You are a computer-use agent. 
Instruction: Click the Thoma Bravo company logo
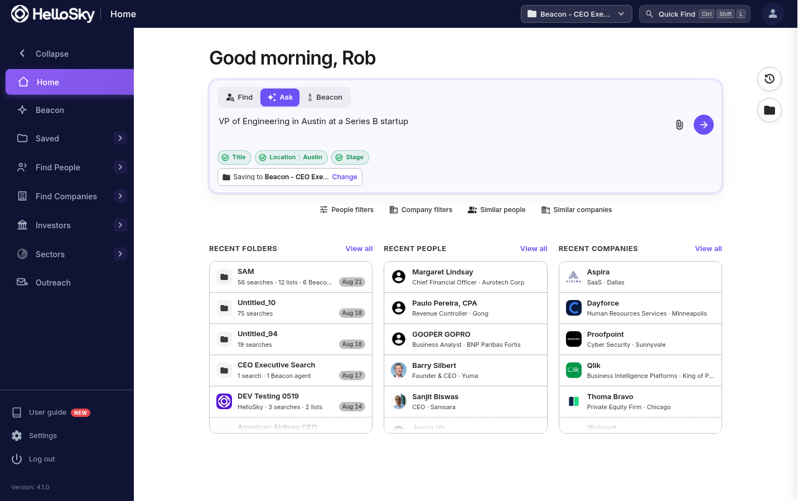(x=574, y=401)
